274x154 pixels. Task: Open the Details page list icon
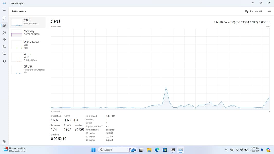(x=4, y=54)
